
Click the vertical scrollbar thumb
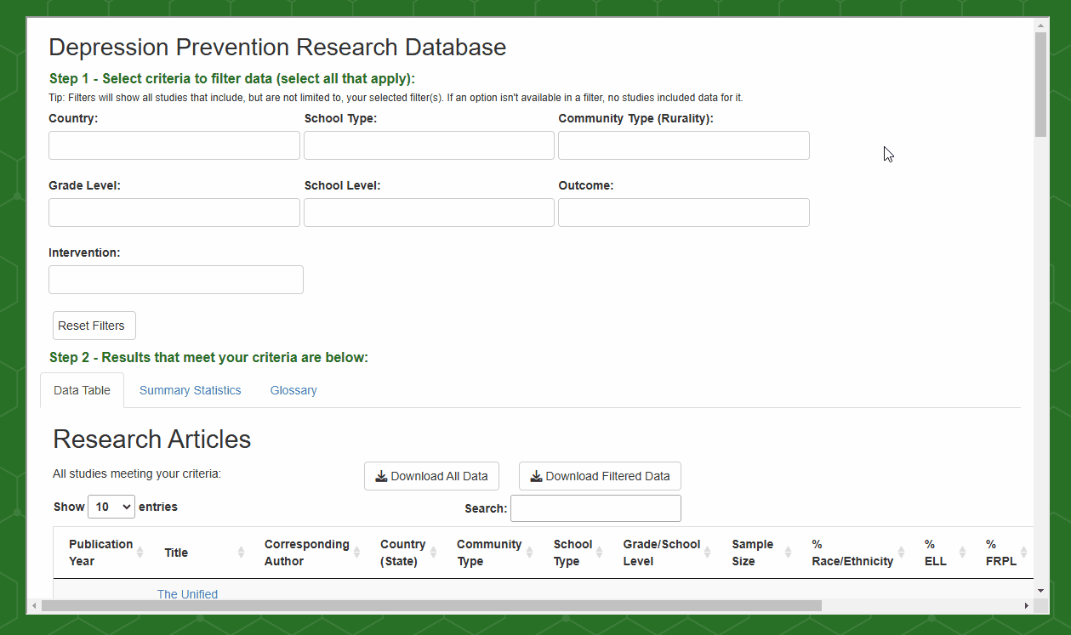click(x=1040, y=84)
